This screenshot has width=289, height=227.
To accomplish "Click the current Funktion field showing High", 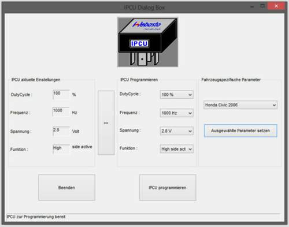I will tap(61, 149).
